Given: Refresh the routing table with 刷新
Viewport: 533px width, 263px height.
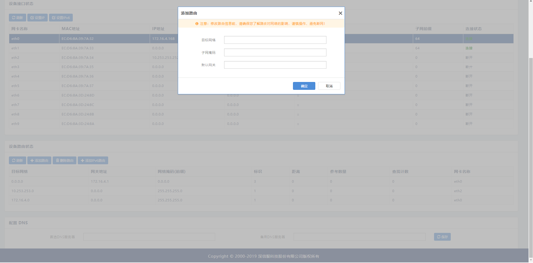Looking at the screenshot, I should click(17, 160).
